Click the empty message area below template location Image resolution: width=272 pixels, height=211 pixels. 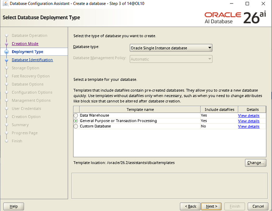[x=169, y=186]
